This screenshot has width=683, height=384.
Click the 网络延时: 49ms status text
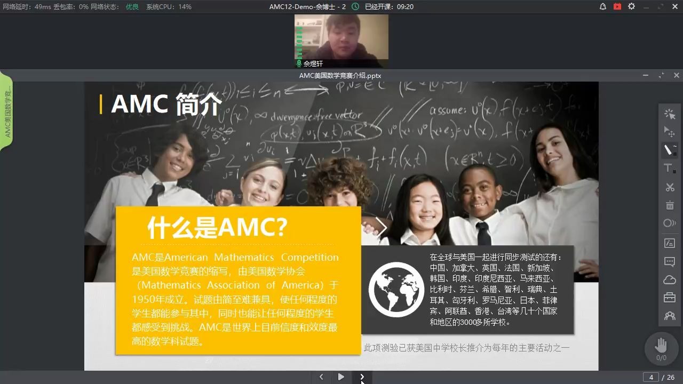point(27,7)
